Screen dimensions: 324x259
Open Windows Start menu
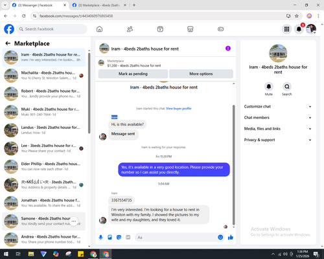point(6,254)
